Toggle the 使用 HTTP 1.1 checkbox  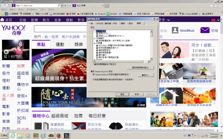(97, 34)
